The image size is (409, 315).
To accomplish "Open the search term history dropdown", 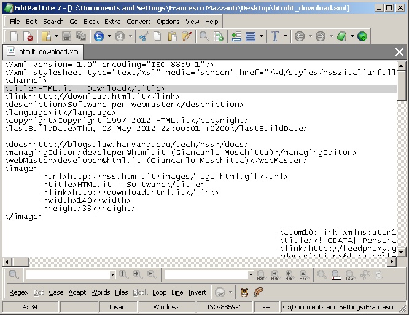I will point(112,275).
